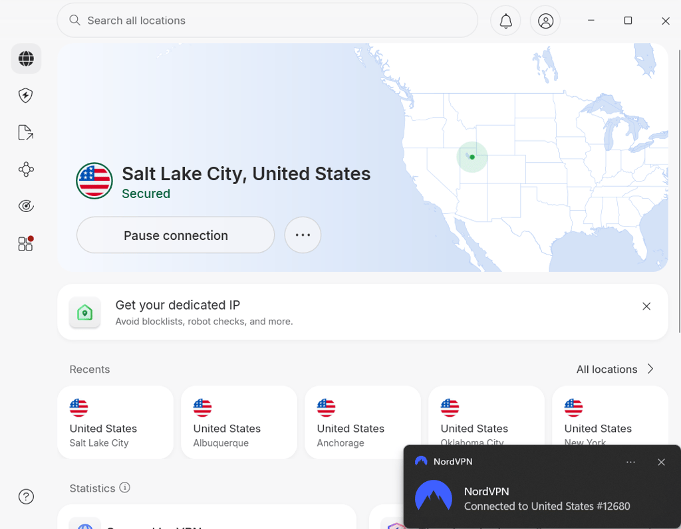Click the Recents section label
Viewport: 681px width, 529px height.
point(90,370)
